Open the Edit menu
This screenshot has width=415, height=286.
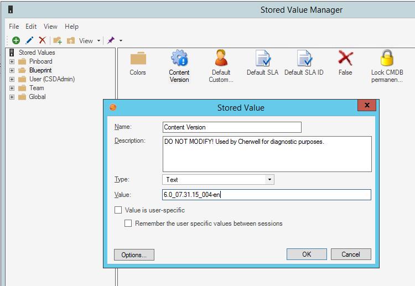[x=31, y=27]
